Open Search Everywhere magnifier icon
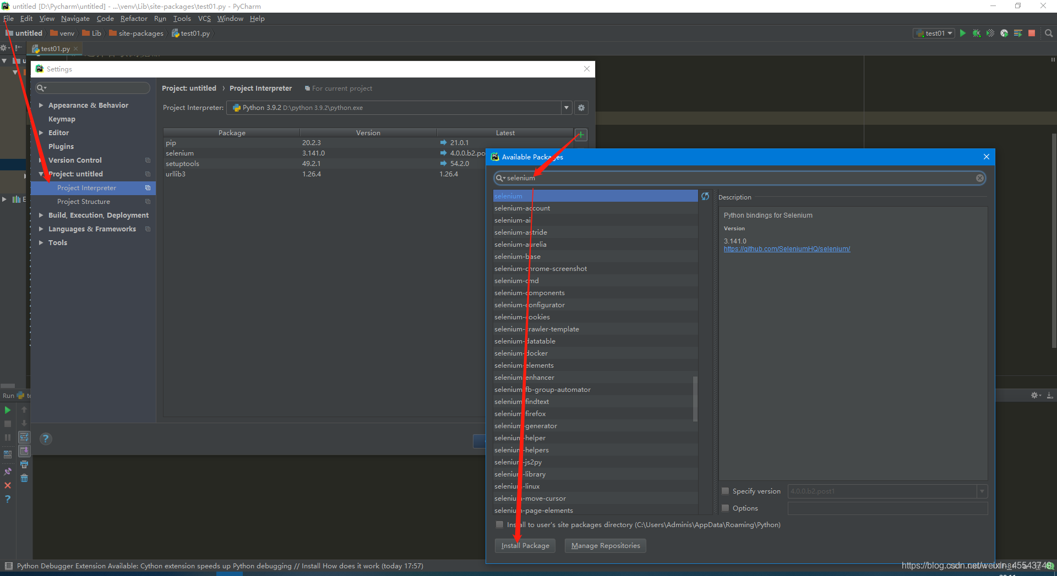Screen dimensions: 1057x576 (1049, 34)
